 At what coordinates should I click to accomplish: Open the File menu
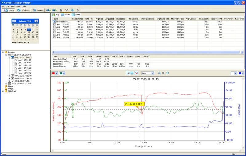(x=3, y=6)
